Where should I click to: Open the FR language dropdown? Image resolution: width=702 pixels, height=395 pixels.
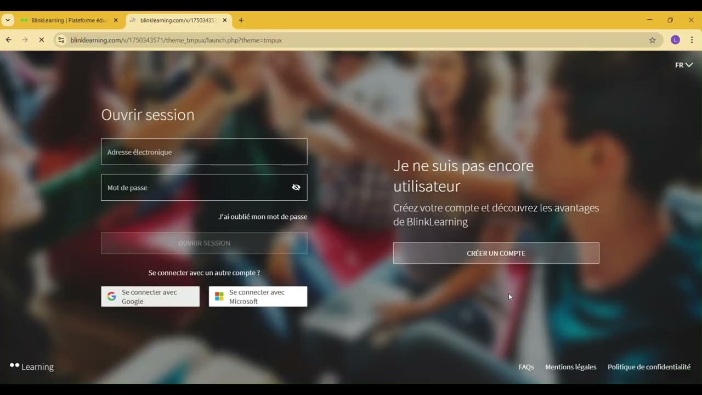point(684,65)
